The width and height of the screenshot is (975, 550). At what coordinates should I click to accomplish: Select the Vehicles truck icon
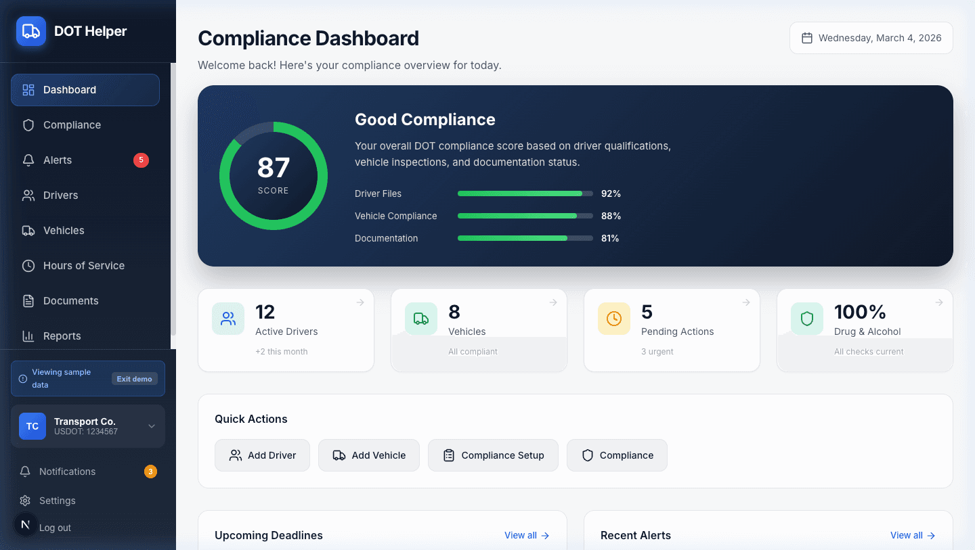point(28,230)
